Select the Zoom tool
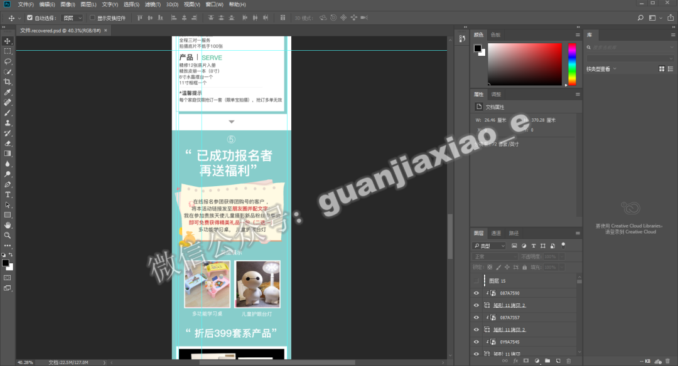Image resolution: width=678 pixels, height=366 pixels. pyautogui.click(x=8, y=236)
